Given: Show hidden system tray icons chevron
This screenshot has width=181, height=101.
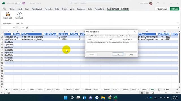Looking at the screenshot, I should click(147, 98).
